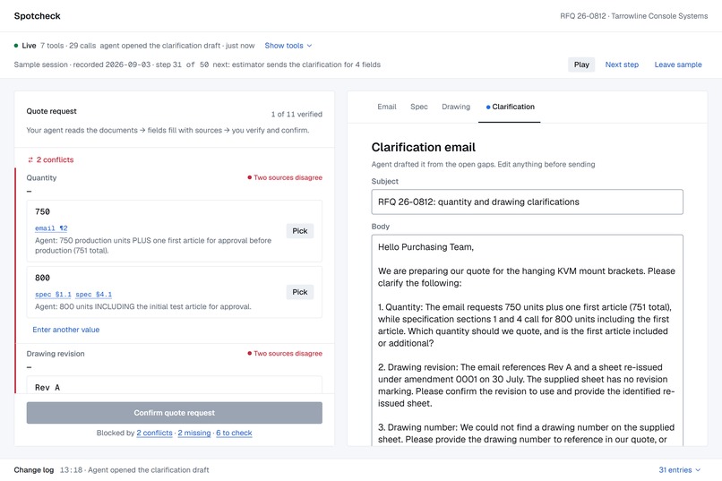Click the 'Rev A' value

click(47, 388)
